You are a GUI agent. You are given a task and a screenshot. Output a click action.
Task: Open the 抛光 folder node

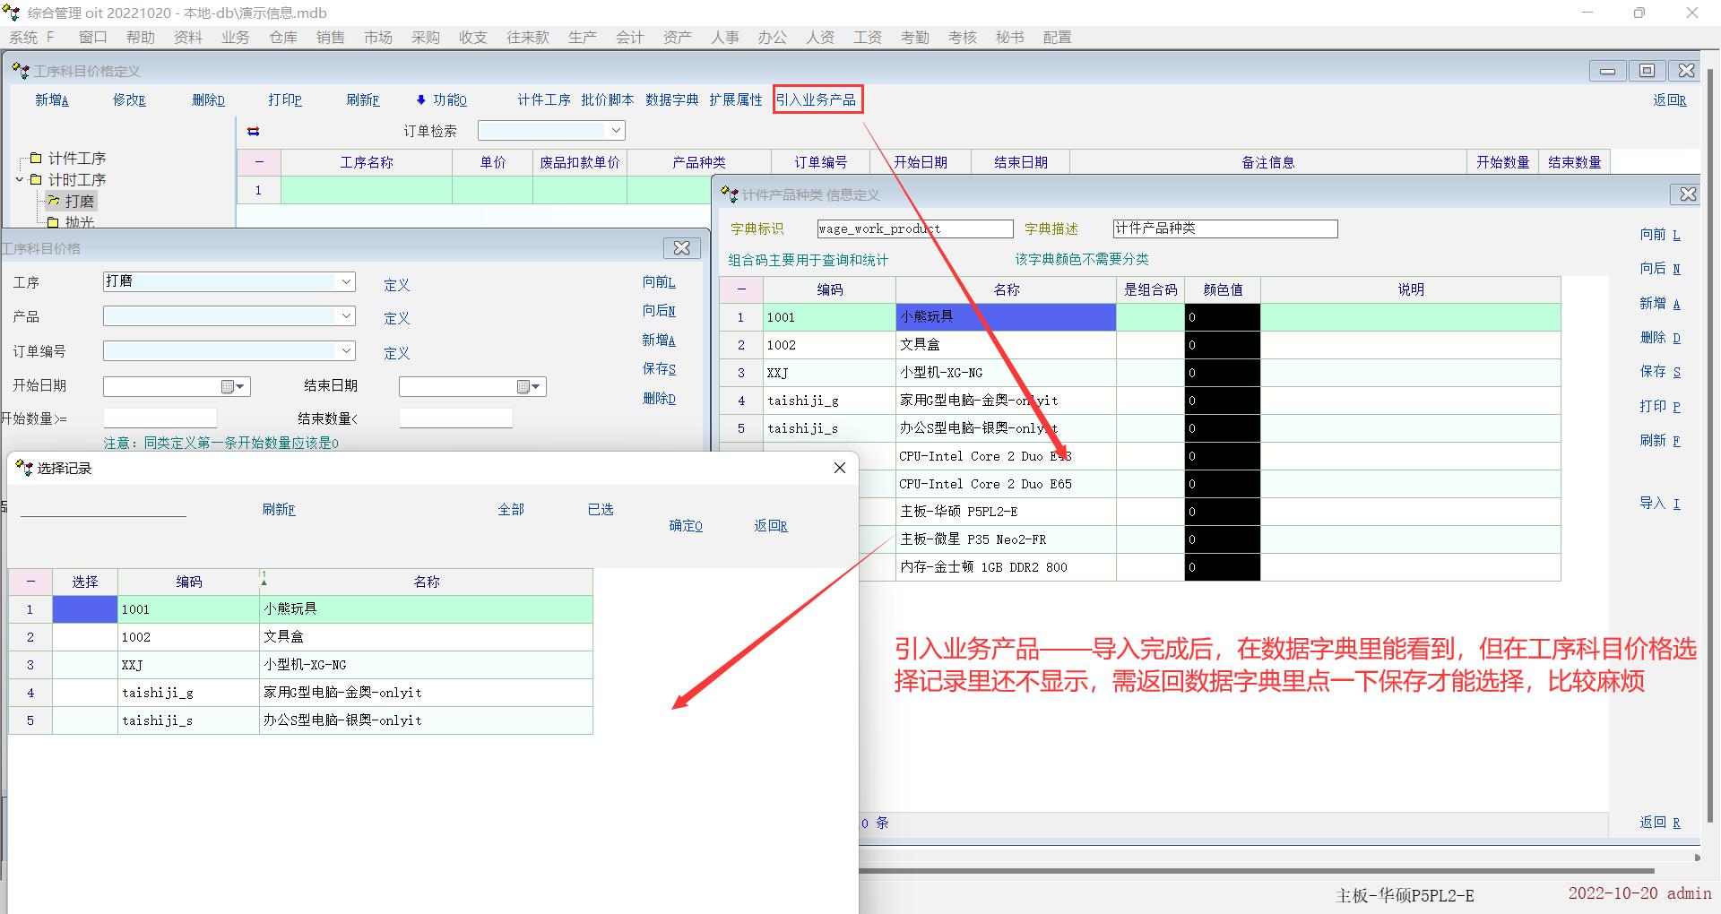tap(79, 221)
